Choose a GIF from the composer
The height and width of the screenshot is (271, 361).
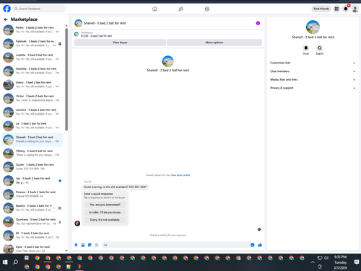[97, 245]
